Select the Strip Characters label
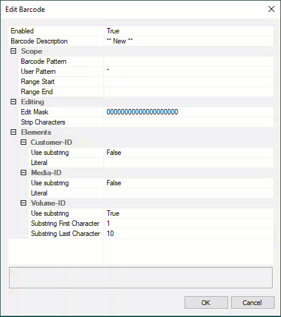The image size is (281, 317). click(43, 122)
